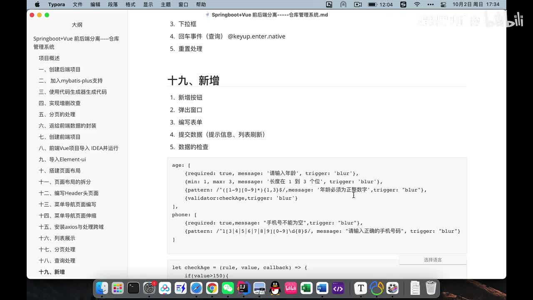
Task: Open the clapperboard screen recorder dock icon
Action: pyautogui.click(x=392, y=288)
